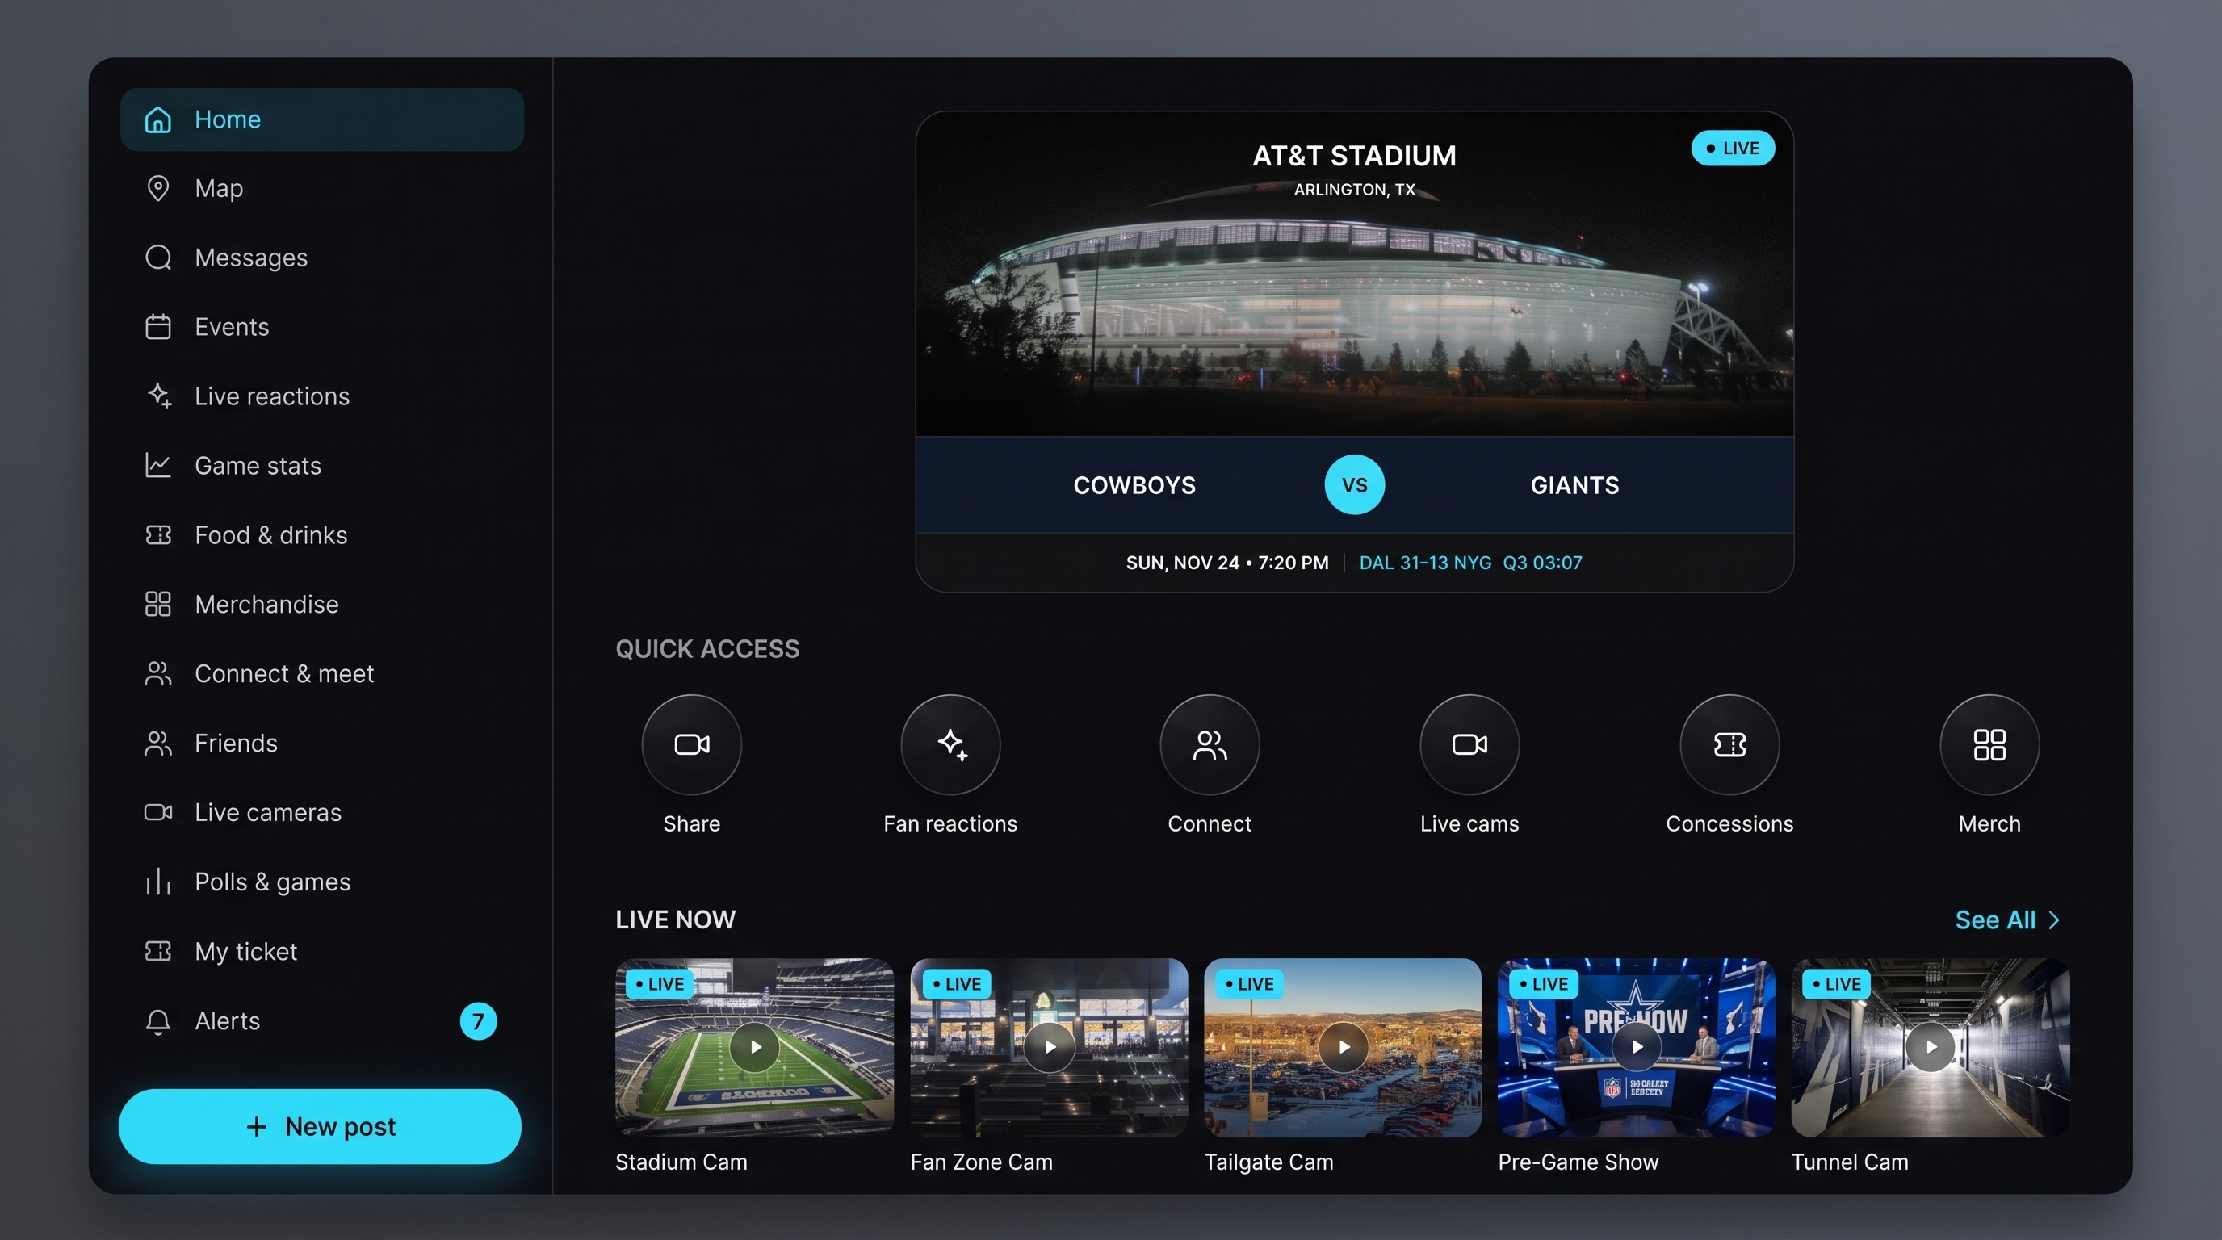The width and height of the screenshot is (2222, 1240).
Task: Click the Home house icon in sidebar
Action: click(x=158, y=119)
